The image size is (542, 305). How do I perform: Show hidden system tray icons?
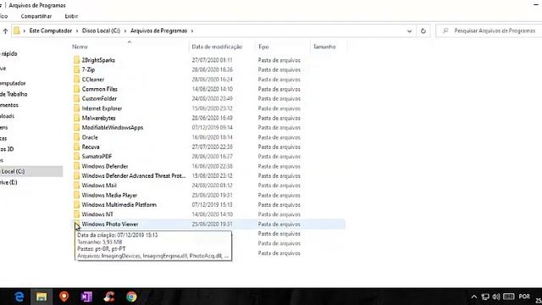click(x=474, y=297)
